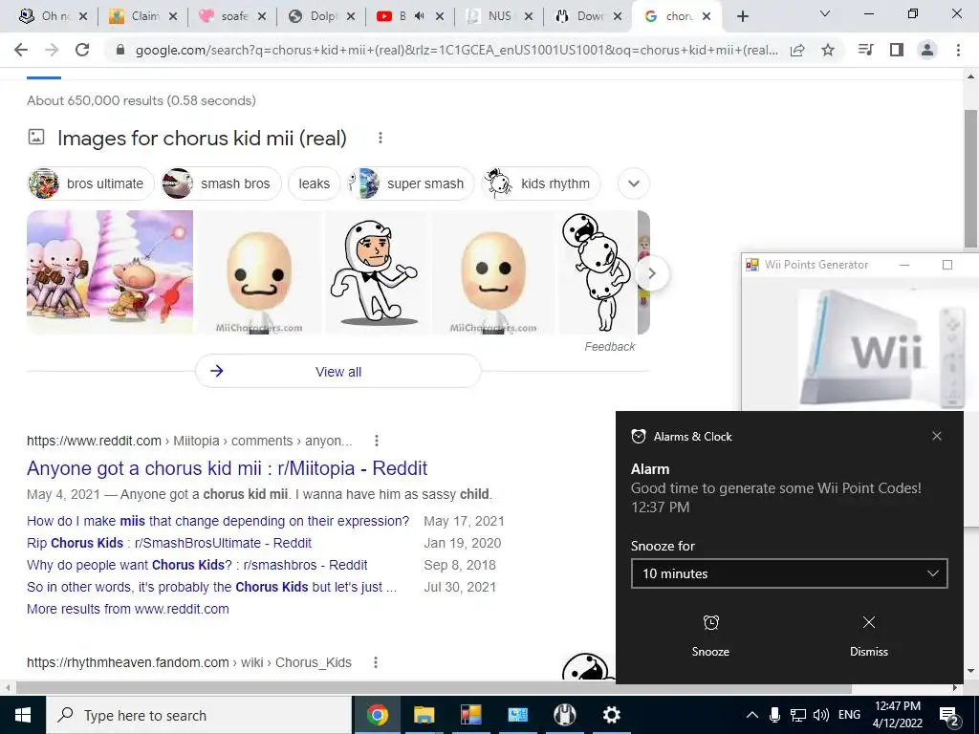979x734 pixels.
Task: Click 'More results from www.reddit.com'
Action: click(x=128, y=609)
